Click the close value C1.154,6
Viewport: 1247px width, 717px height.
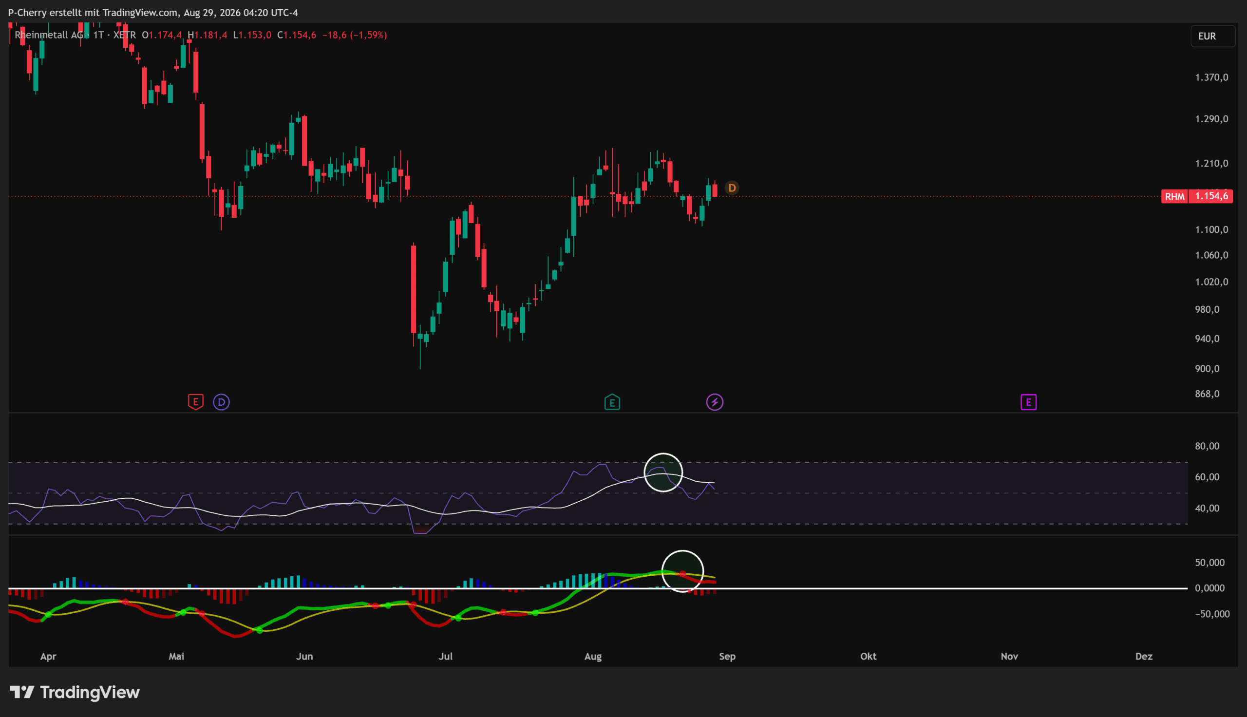point(296,35)
